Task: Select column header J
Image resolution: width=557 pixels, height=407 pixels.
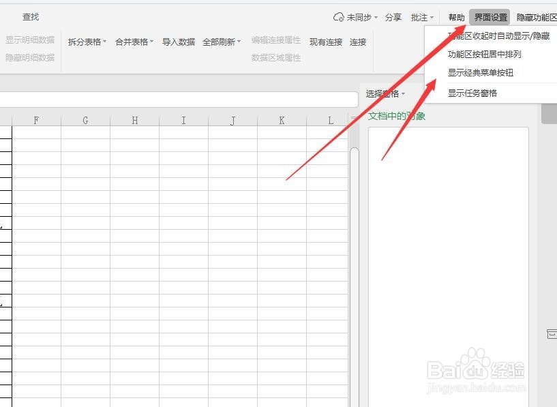Action: (232, 119)
